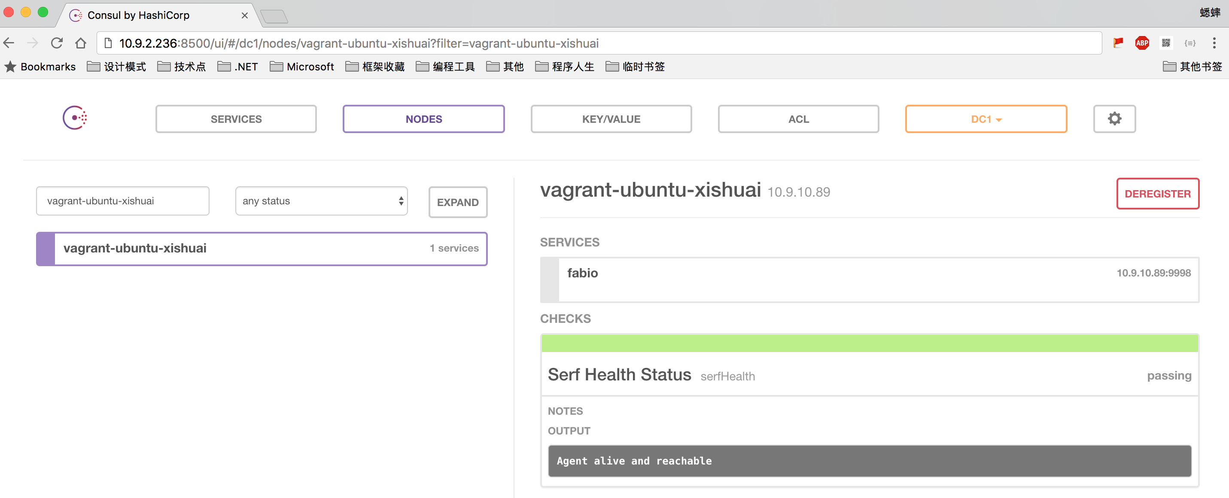Open the KEY/VALUE tab
The image size is (1229, 498).
pos(611,119)
